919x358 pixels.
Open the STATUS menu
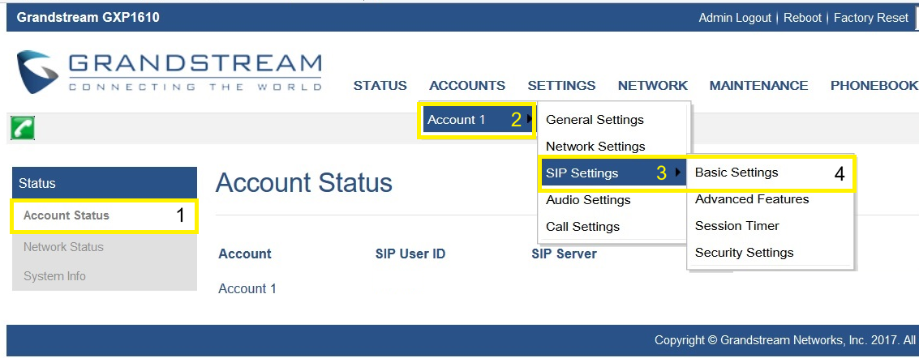[380, 85]
